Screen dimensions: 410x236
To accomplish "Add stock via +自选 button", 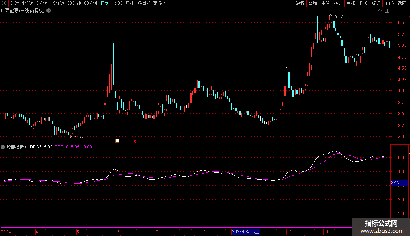I will 389,3.
